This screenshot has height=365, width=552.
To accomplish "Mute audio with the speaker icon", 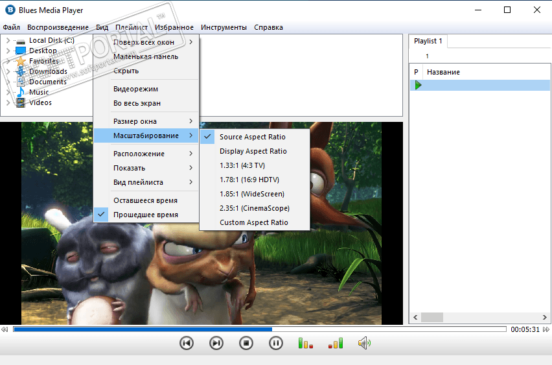I will click(x=364, y=343).
